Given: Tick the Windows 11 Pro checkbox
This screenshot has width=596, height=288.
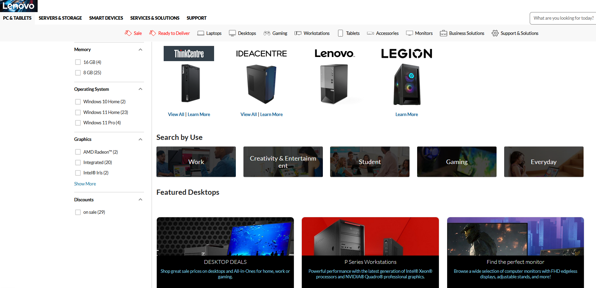Looking at the screenshot, I should (78, 123).
